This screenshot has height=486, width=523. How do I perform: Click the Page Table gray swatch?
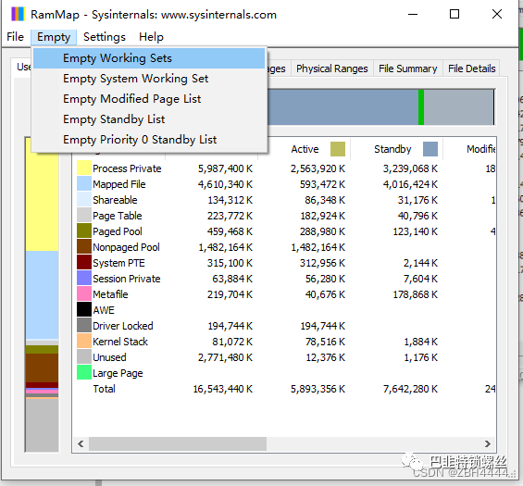(x=84, y=215)
